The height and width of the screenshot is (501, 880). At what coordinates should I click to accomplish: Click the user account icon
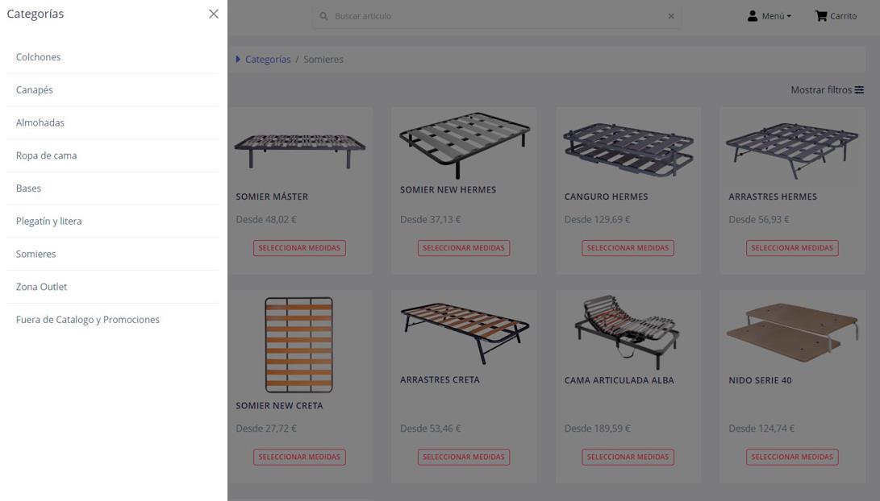pos(753,16)
